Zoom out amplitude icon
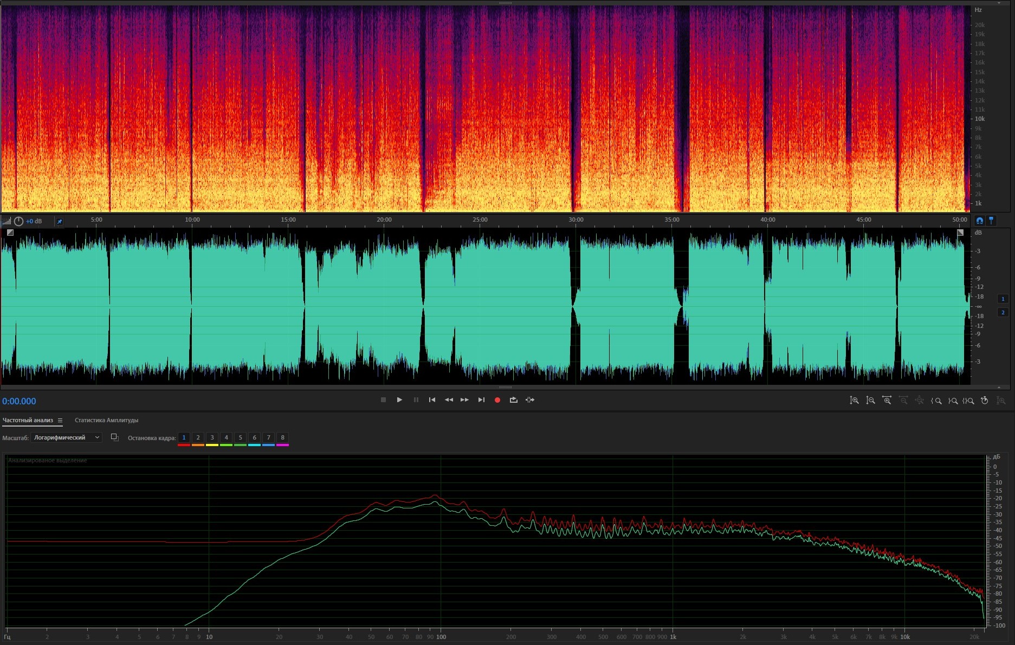This screenshot has width=1015, height=645. [x=870, y=401]
